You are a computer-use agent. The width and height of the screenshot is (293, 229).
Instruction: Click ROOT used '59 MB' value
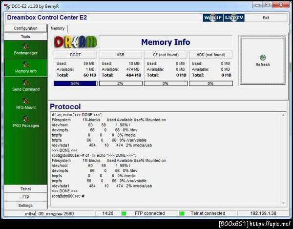[89, 63]
